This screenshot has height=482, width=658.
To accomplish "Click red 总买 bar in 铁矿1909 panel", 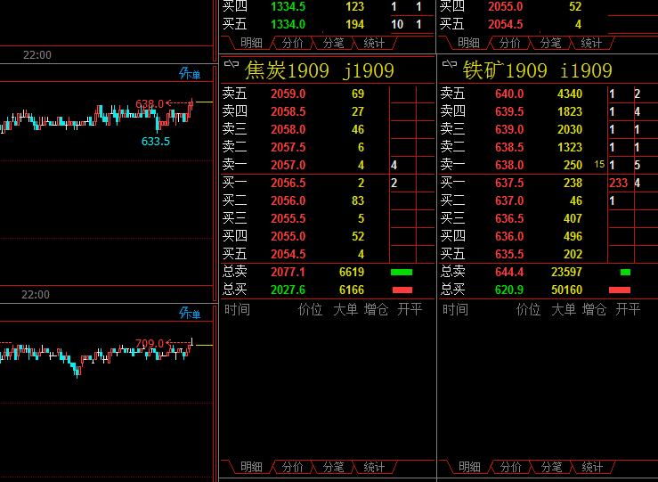I will tap(619, 290).
